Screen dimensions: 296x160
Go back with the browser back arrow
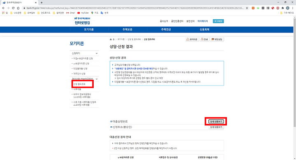(x=3, y=8)
